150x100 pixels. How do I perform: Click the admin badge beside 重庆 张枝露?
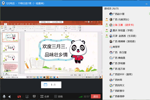coord(107,30)
